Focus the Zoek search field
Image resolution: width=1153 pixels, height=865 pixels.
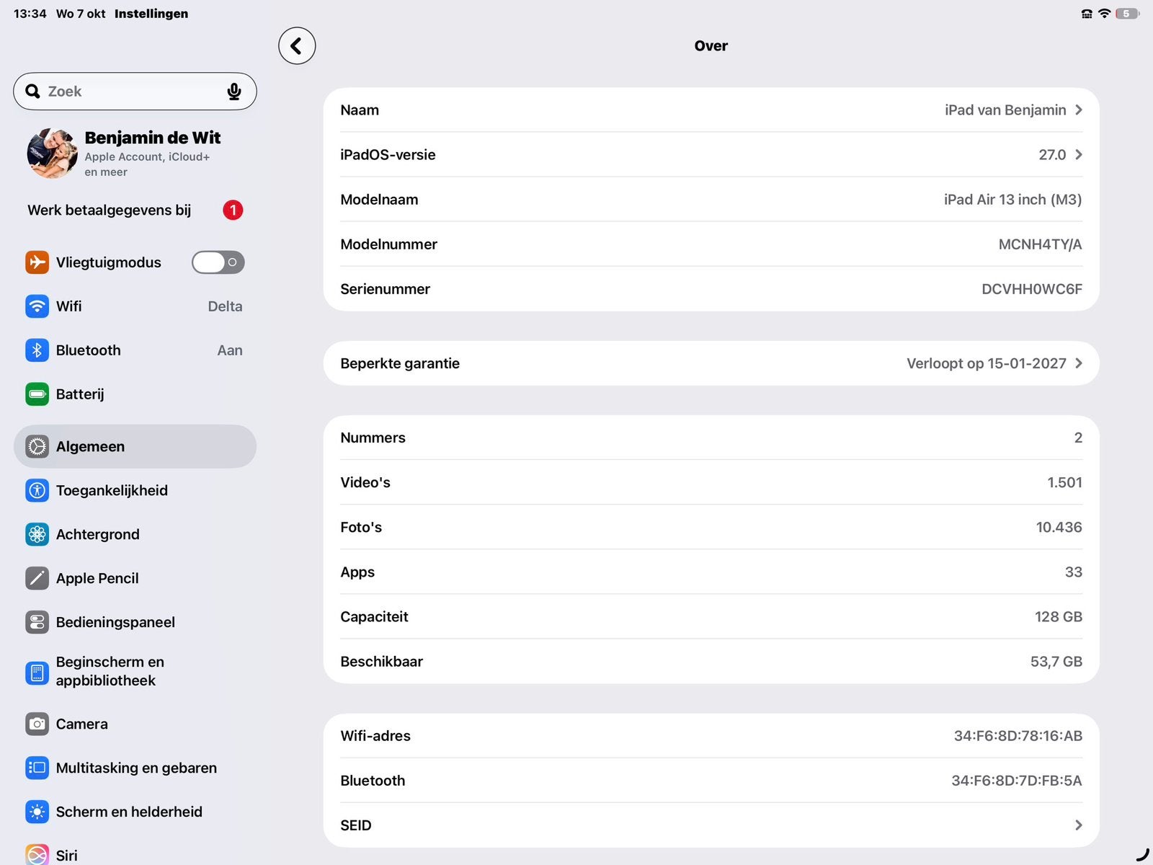(x=135, y=92)
